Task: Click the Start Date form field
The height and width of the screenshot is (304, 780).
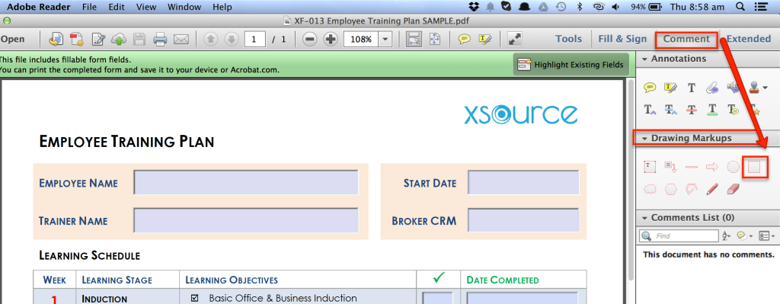Action: 523,183
